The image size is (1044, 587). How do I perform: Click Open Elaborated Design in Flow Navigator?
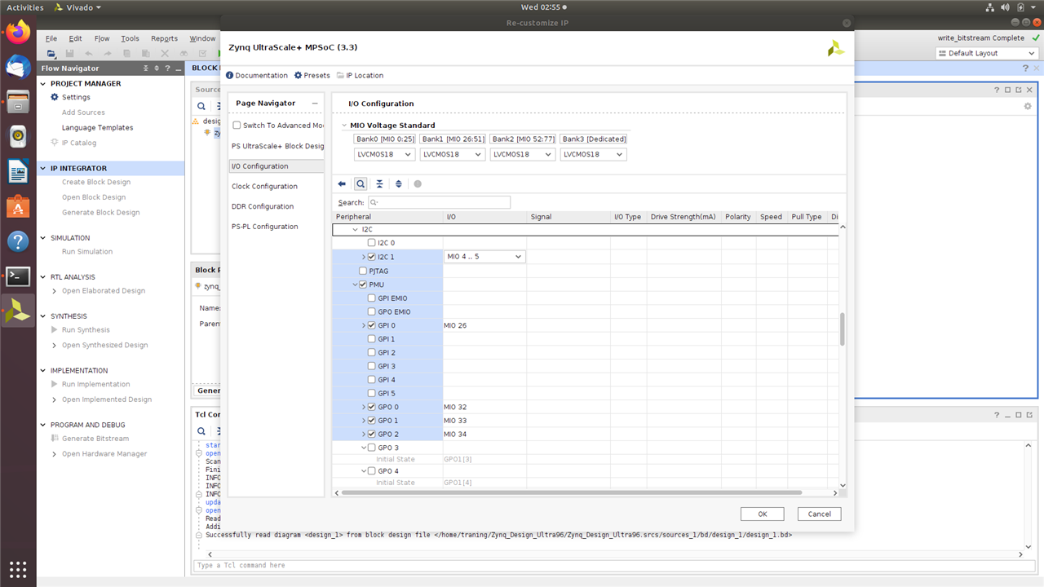[104, 290]
